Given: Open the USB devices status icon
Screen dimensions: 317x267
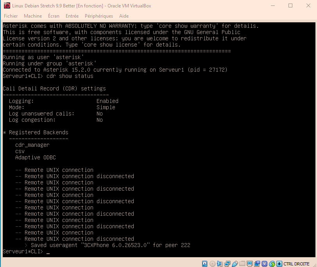Looking at the screenshot, I should pos(235,263).
